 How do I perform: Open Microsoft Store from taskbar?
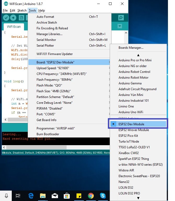tap(67, 196)
